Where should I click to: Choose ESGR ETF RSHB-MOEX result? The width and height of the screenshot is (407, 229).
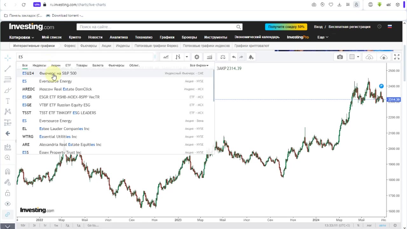pos(115,97)
